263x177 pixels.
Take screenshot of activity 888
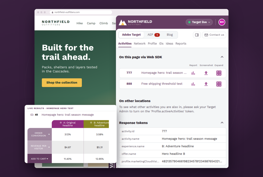(206, 84)
